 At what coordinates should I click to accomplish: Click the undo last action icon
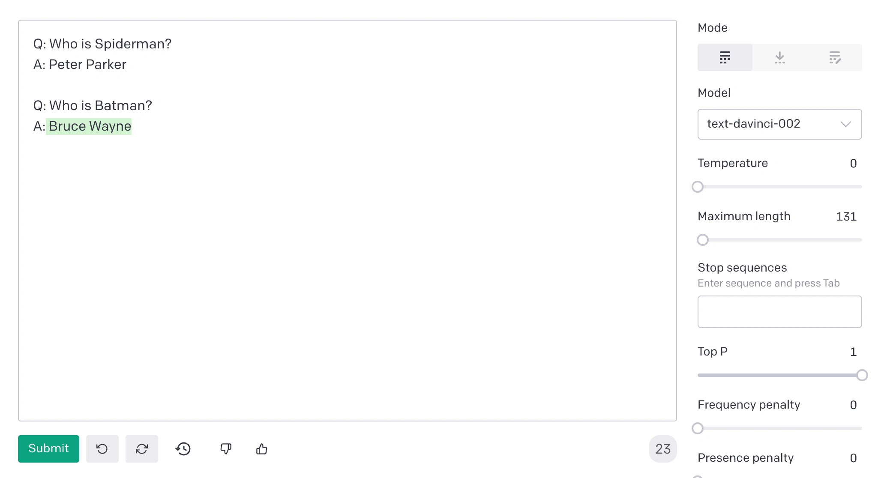(102, 449)
